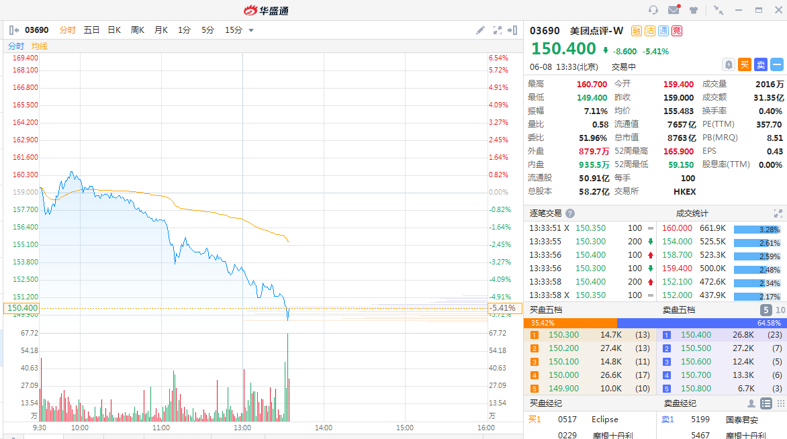
Task: Click the blue 卖 sell button
Action: (761, 64)
